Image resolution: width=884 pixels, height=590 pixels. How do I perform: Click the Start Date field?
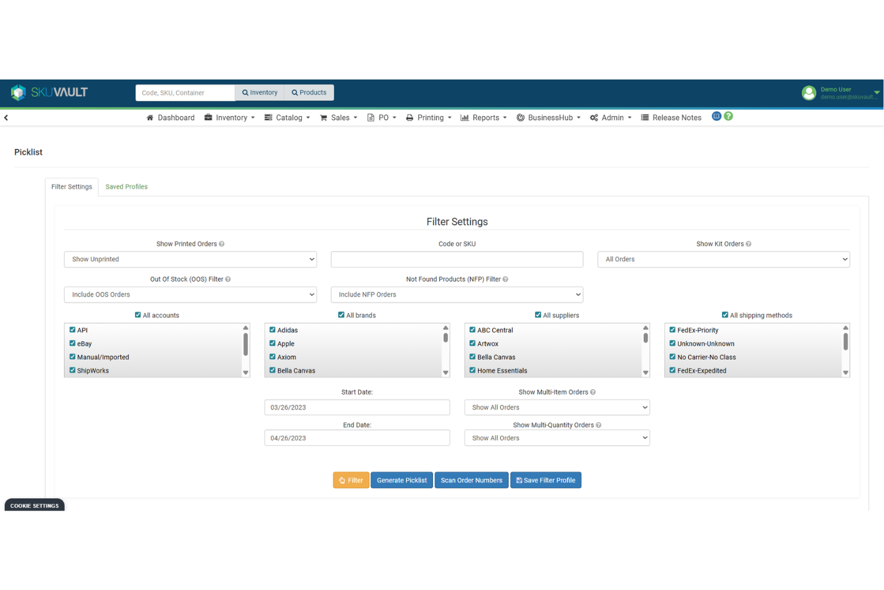point(357,407)
